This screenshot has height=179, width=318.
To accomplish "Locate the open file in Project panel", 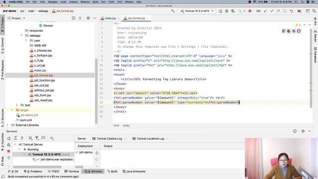I will click(74, 18).
